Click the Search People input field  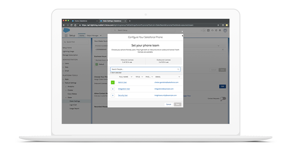pyautogui.click(x=145, y=69)
